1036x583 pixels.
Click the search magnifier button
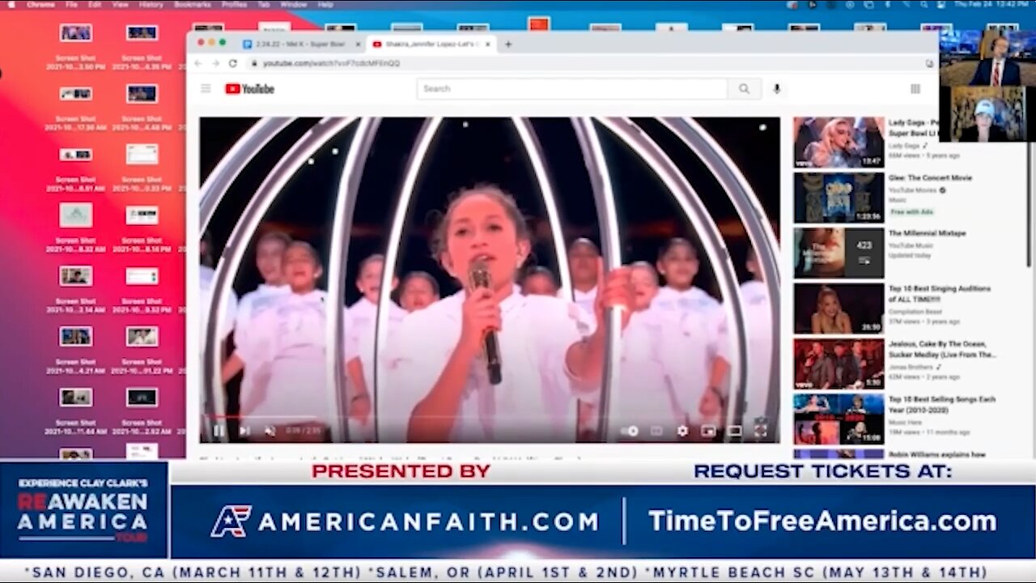coord(744,88)
